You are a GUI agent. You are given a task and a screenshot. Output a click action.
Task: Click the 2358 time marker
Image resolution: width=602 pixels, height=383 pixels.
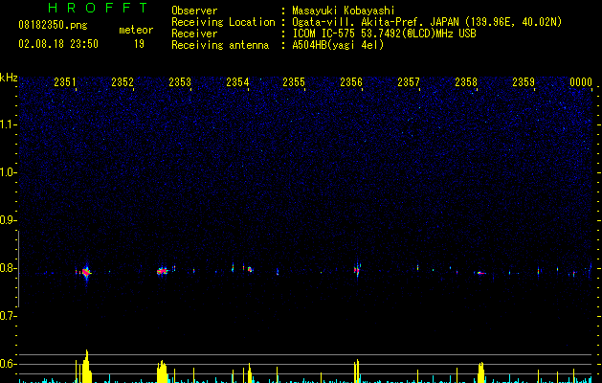click(x=466, y=82)
